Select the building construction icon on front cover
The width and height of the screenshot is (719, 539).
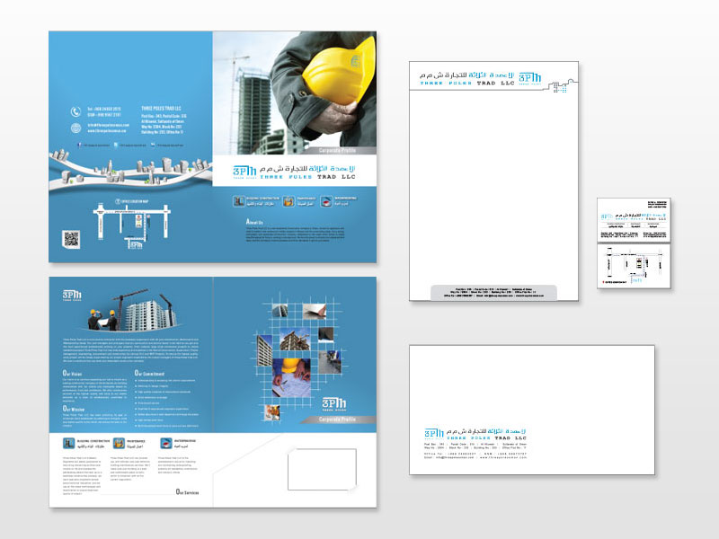238,200
